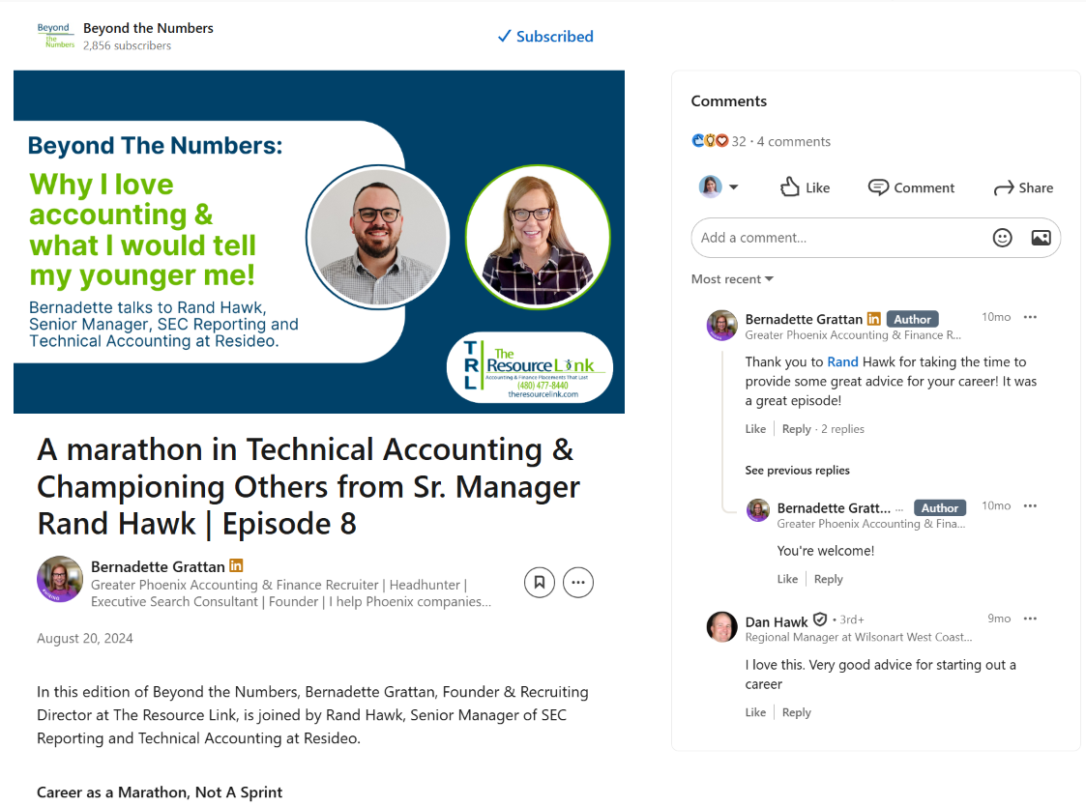This screenshot has width=1086, height=806.
Task: Click the Author tag on top comment
Action: pos(912,319)
